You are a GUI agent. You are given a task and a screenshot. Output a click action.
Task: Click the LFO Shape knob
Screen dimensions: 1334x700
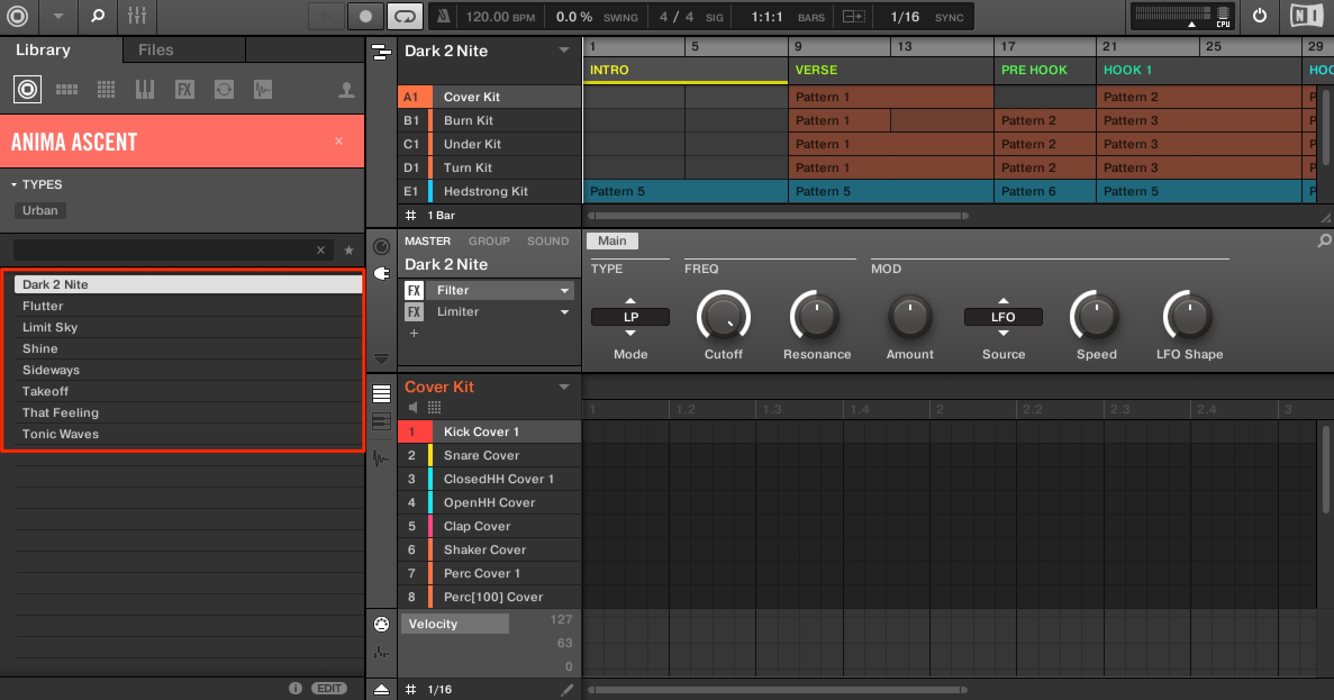(1190, 317)
